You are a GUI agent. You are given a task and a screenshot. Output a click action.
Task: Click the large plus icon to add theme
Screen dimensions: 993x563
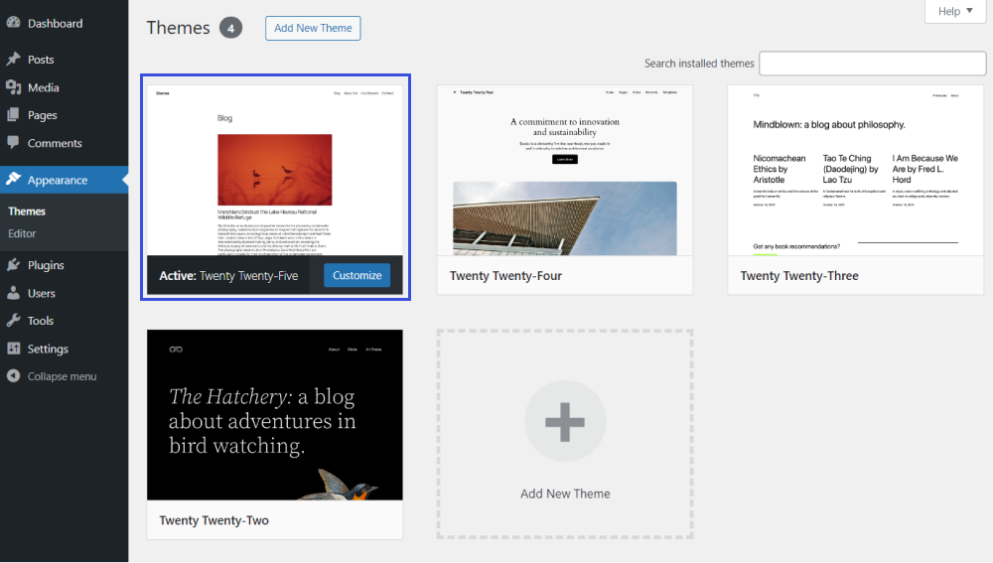565,422
